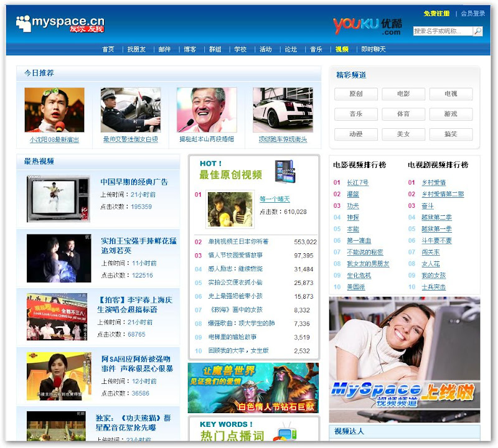
Task: Select the 游戏 channel button
Action: coord(451,114)
